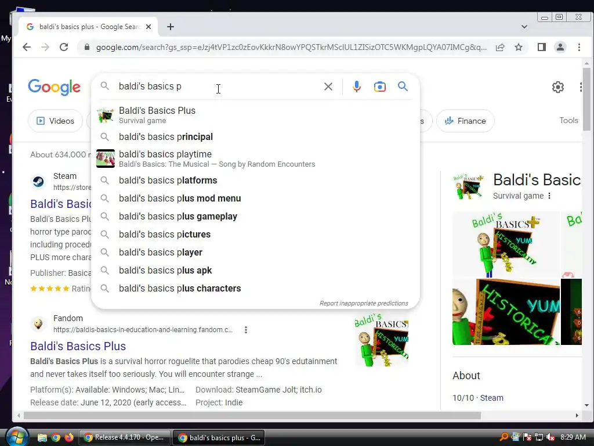Open the taskbar file explorer icon
This screenshot has width=594, height=446.
coord(42,438)
